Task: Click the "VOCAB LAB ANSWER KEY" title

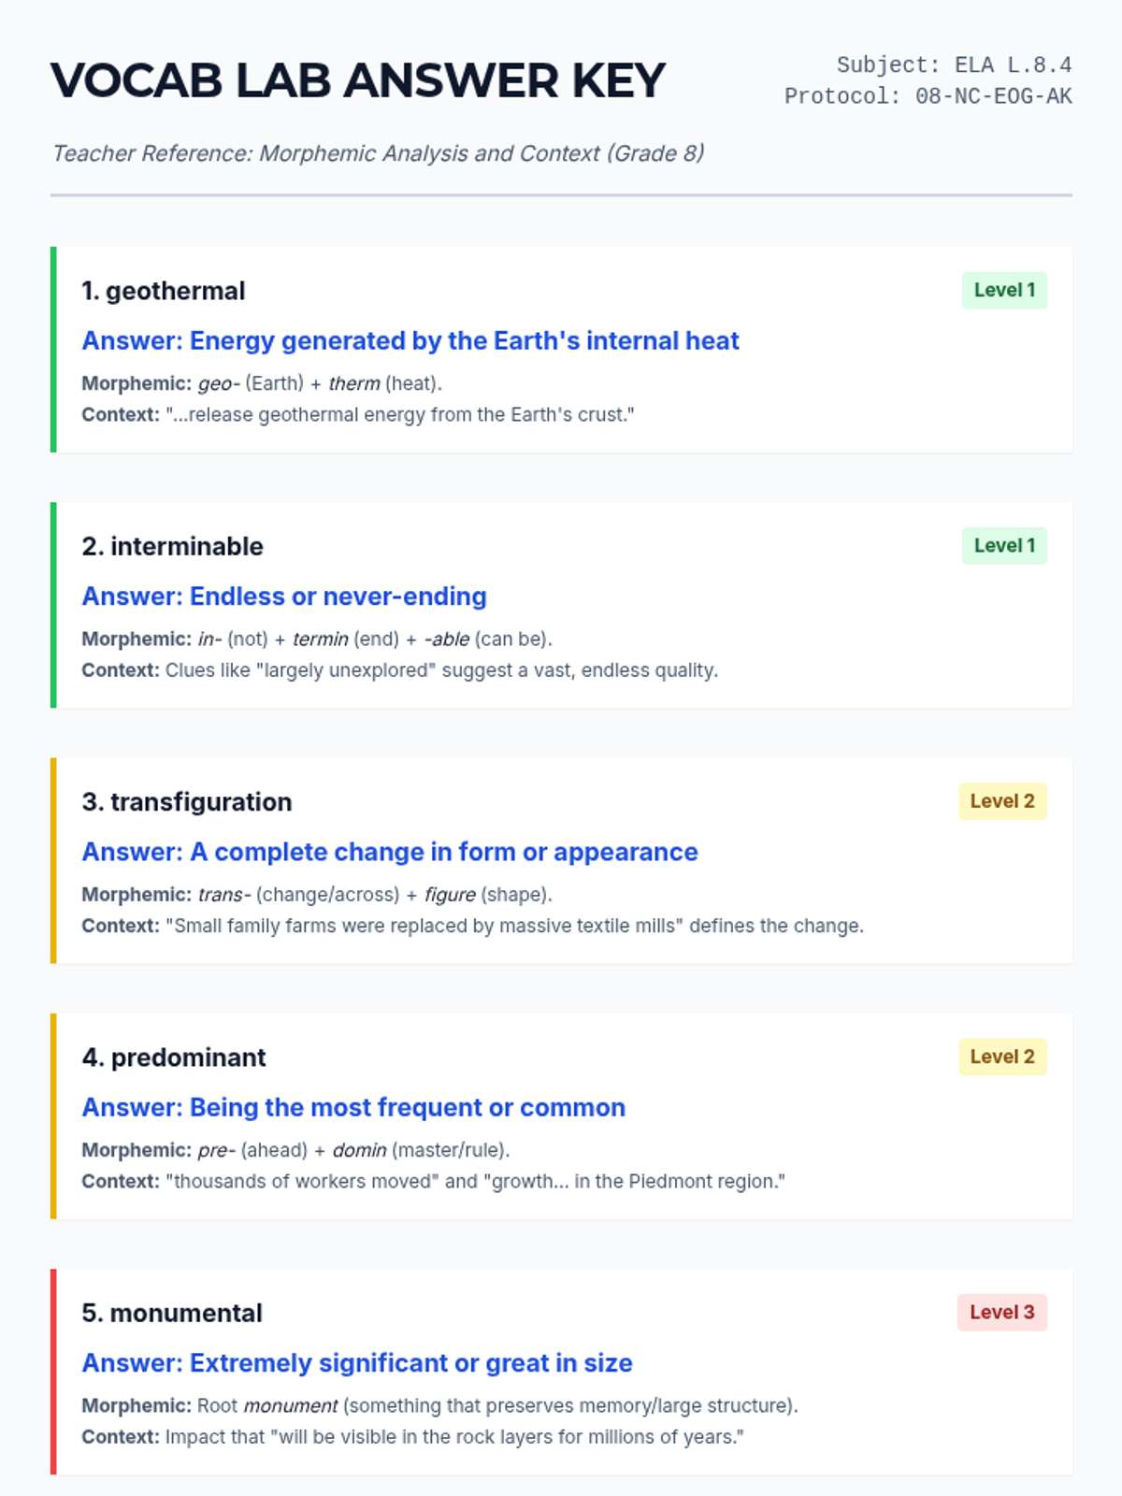Action: pos(357,80)
